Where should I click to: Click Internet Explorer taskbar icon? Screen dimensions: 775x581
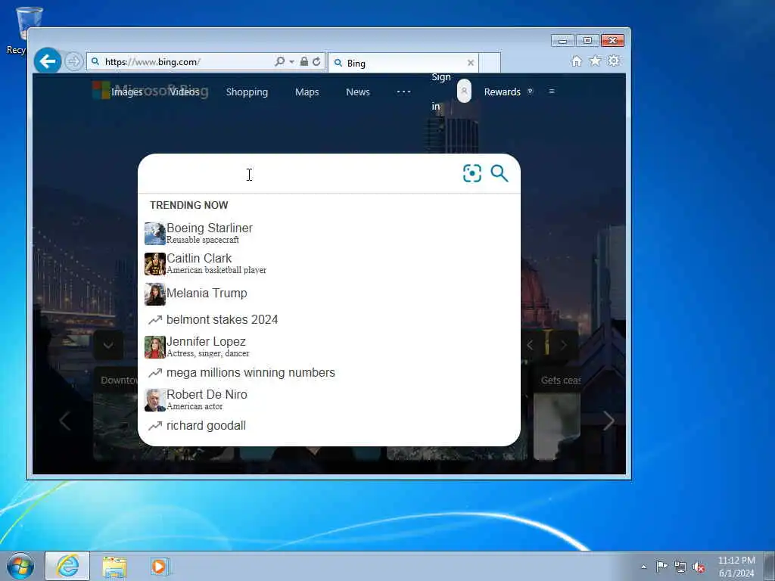pos(67,566)
